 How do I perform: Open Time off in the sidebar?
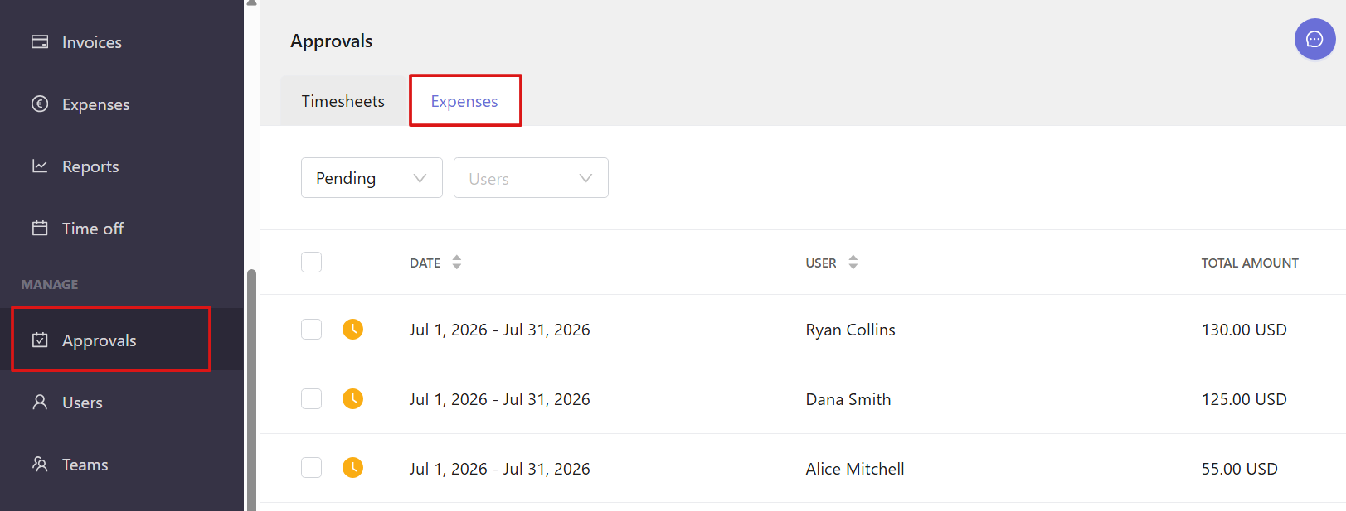[x=122, y=228]
